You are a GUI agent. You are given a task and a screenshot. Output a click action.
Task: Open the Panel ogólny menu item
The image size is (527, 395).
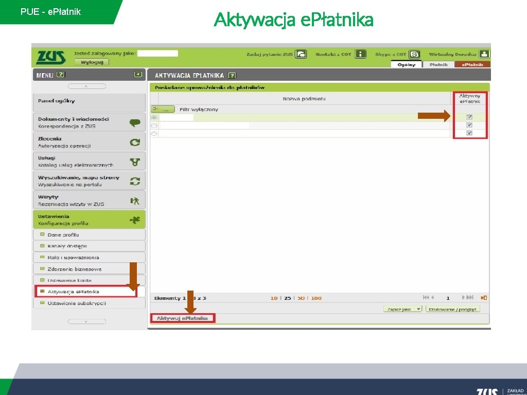90,103
